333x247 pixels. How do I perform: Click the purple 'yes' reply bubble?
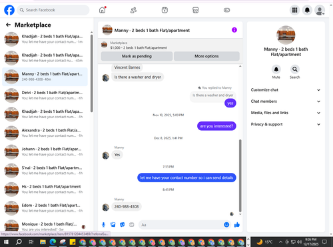[230, 103]
